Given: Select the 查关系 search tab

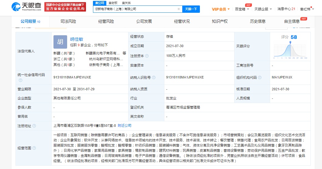Looking at the screenshot, I should 126,3.
